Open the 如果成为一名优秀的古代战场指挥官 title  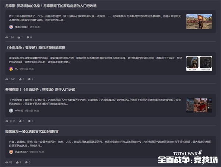(32, 132)
